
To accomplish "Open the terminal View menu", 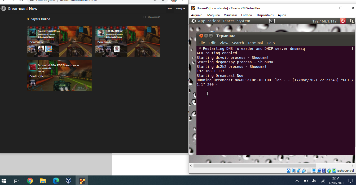I will click(224, 43).
